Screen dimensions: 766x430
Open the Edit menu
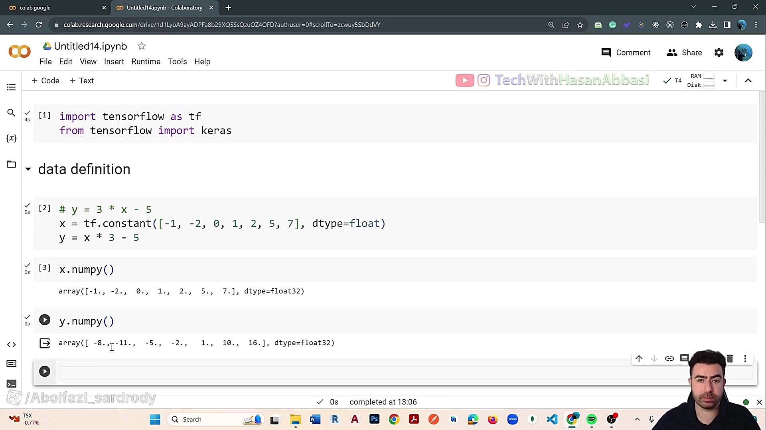[66, 62]
